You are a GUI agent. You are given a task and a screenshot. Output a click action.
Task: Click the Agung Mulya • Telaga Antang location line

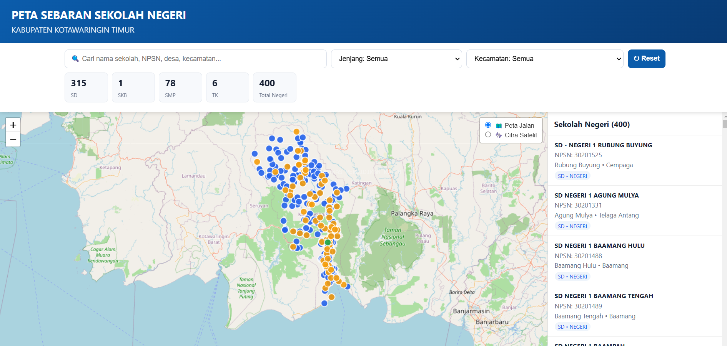tap(597, 215)
